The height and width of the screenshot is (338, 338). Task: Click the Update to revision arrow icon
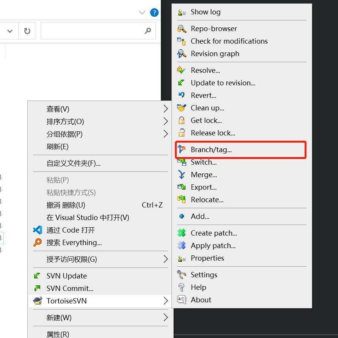(x=181, y=83)
